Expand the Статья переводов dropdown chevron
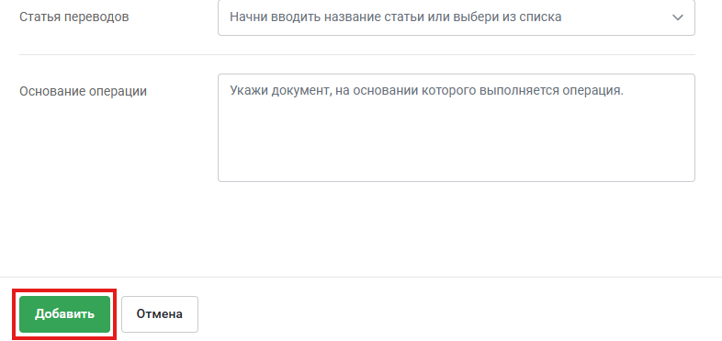The image size is (722, 341). [677, 17]
